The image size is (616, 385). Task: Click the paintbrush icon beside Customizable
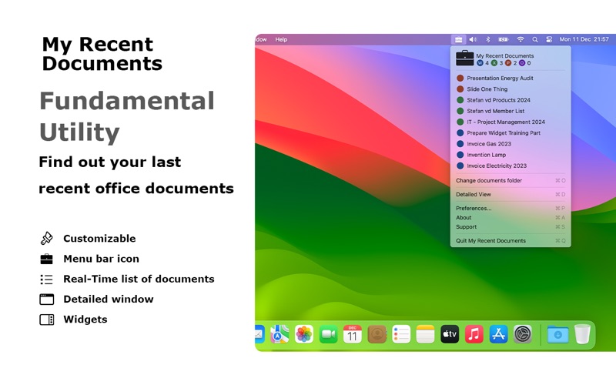[x=46, y=239]
